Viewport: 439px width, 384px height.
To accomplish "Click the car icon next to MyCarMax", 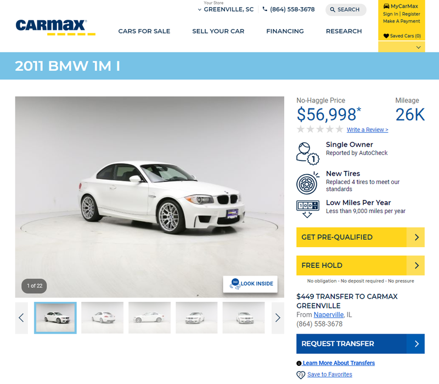I will pyautogui.click(x=386, y=6).
